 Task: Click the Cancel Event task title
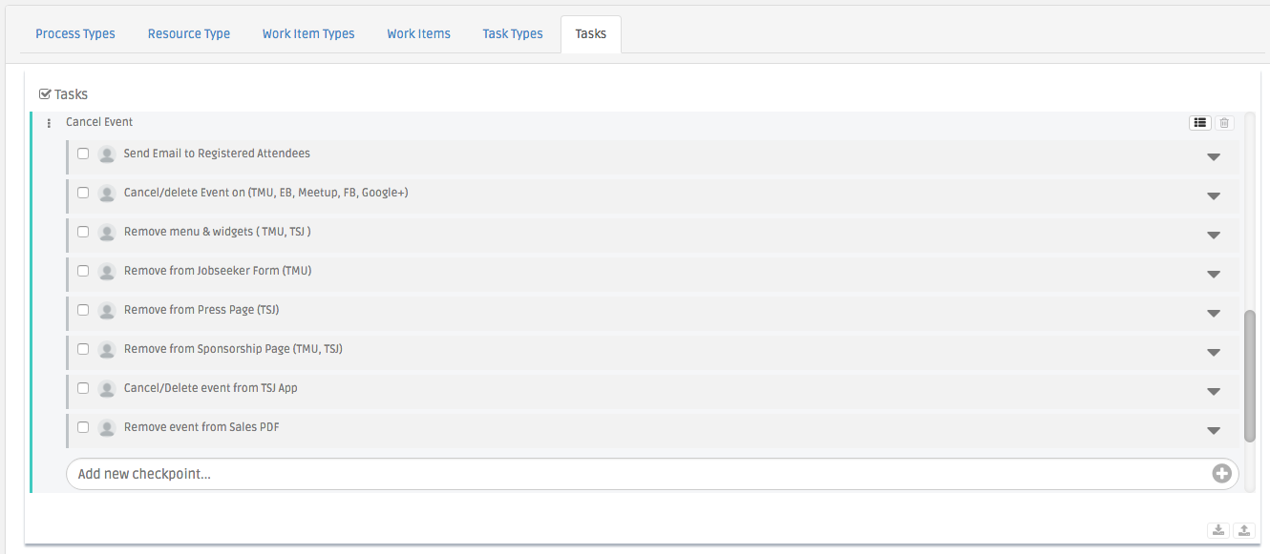(99, 122)
